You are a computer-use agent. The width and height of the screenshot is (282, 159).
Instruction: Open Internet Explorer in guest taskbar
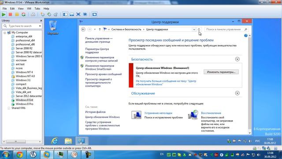(x=55, y=141)
